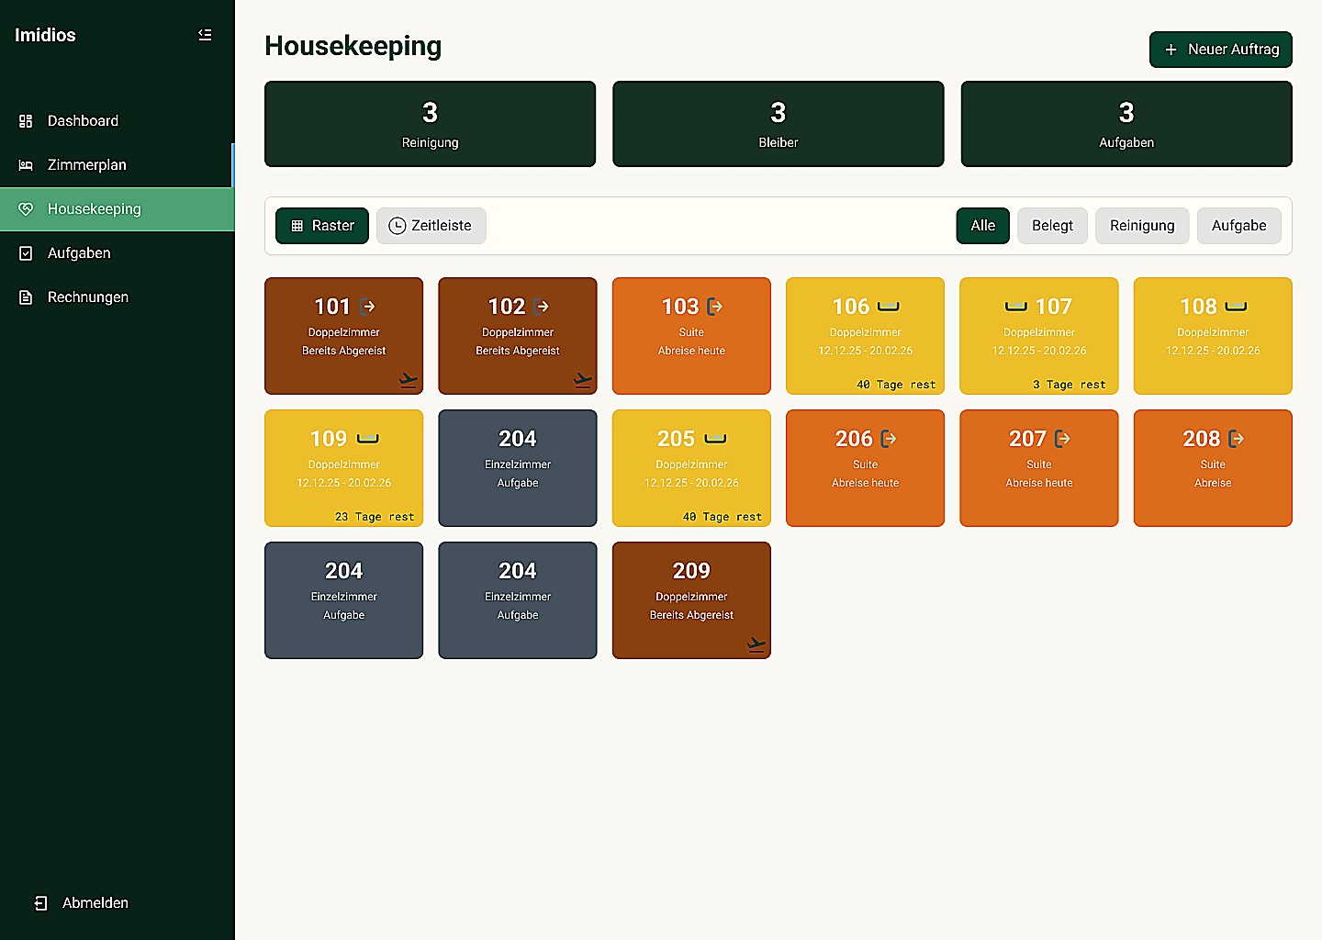Click the date range text on room 108
Screen dimensions: 1322x940
pos(1213,351)
